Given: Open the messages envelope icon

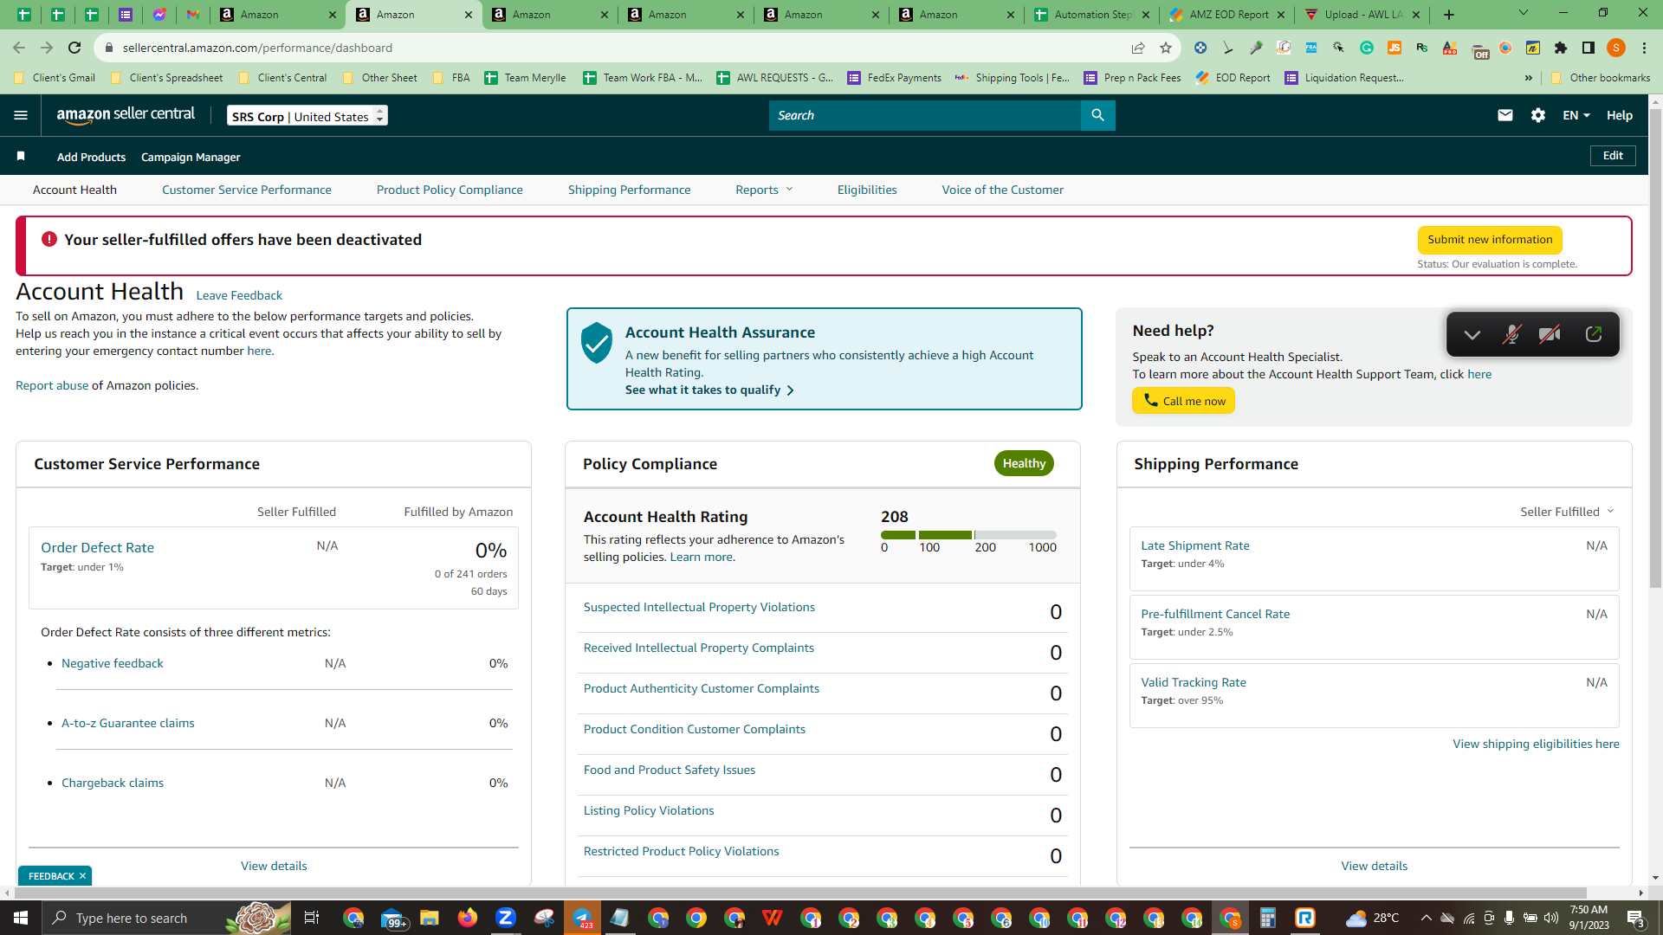Looking at the screenshot, I should (1505, 115).
